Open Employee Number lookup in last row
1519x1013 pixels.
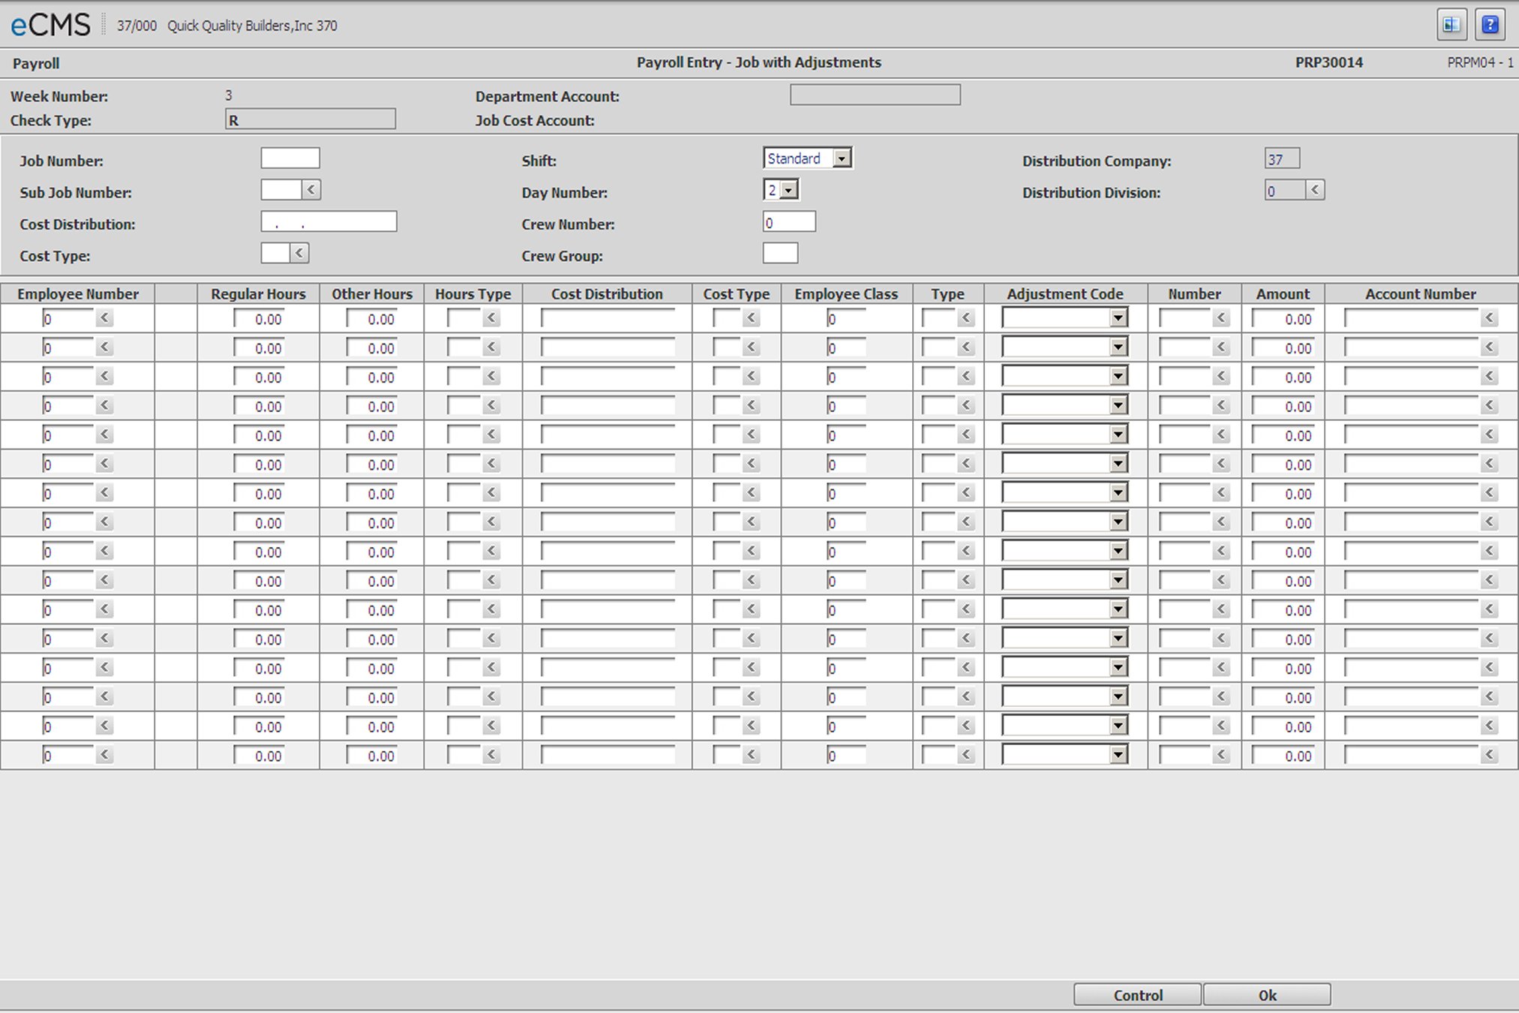(x=104, y=756)
